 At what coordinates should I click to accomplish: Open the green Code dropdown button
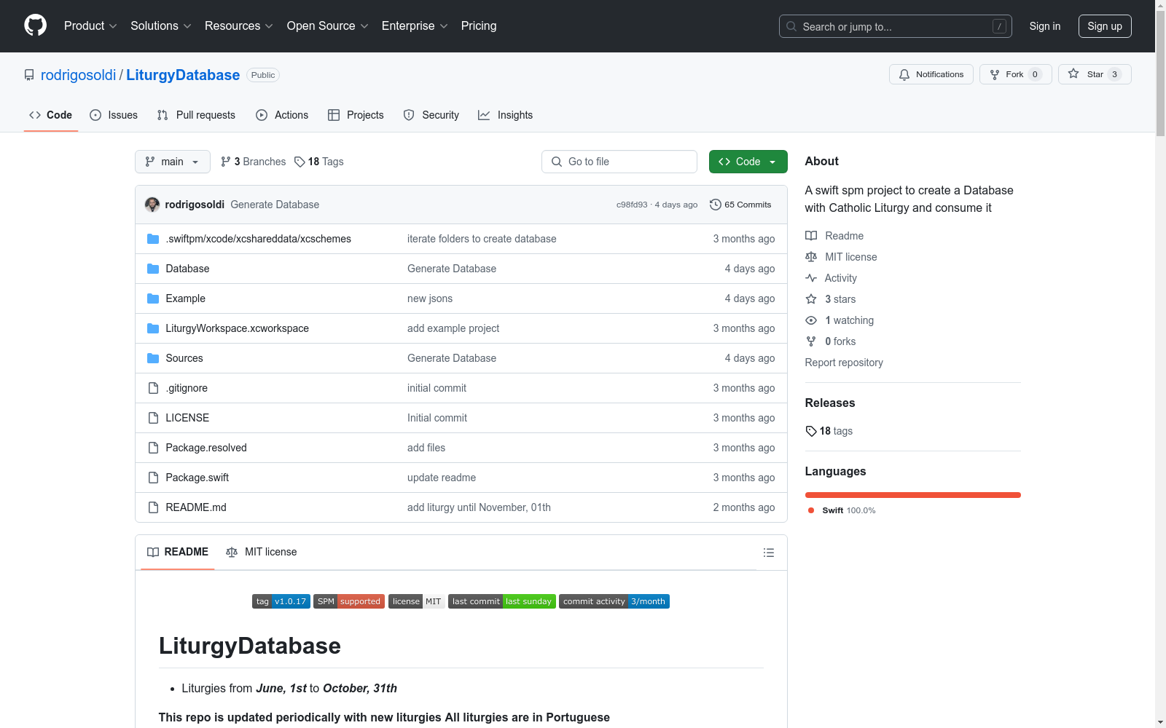click(x=748, y=162)
